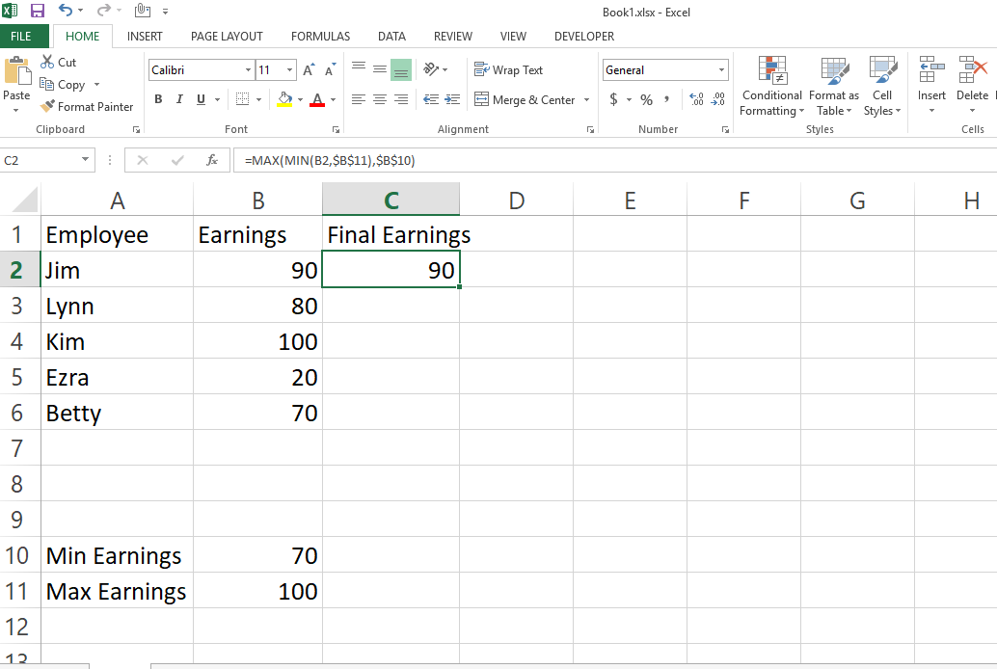Toggle bold formatting
The image size is (997, 669).
coord(158,99)
